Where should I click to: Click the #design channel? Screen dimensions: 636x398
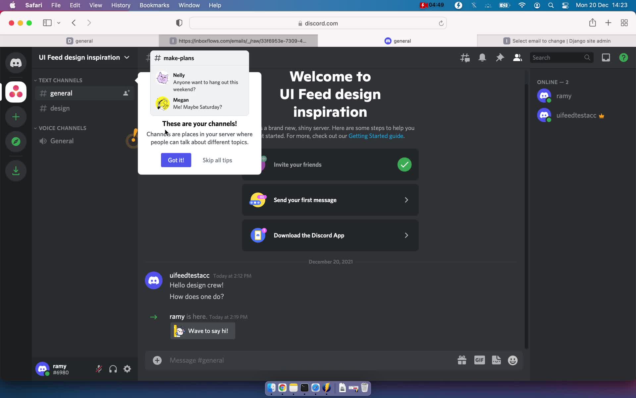60,108
